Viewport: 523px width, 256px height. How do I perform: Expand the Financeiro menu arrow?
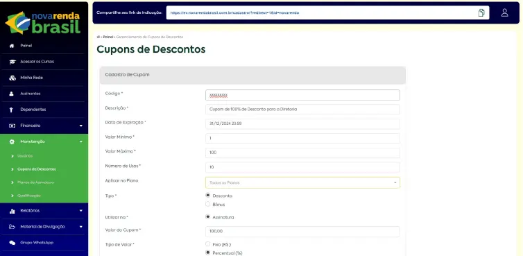[x=81, y=126]
